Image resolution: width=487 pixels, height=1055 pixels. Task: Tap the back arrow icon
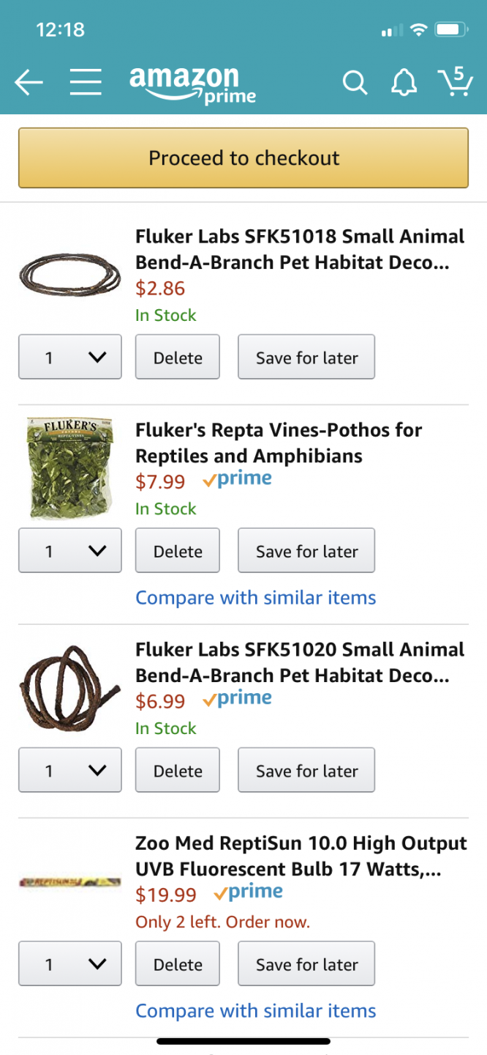[29, 83]
